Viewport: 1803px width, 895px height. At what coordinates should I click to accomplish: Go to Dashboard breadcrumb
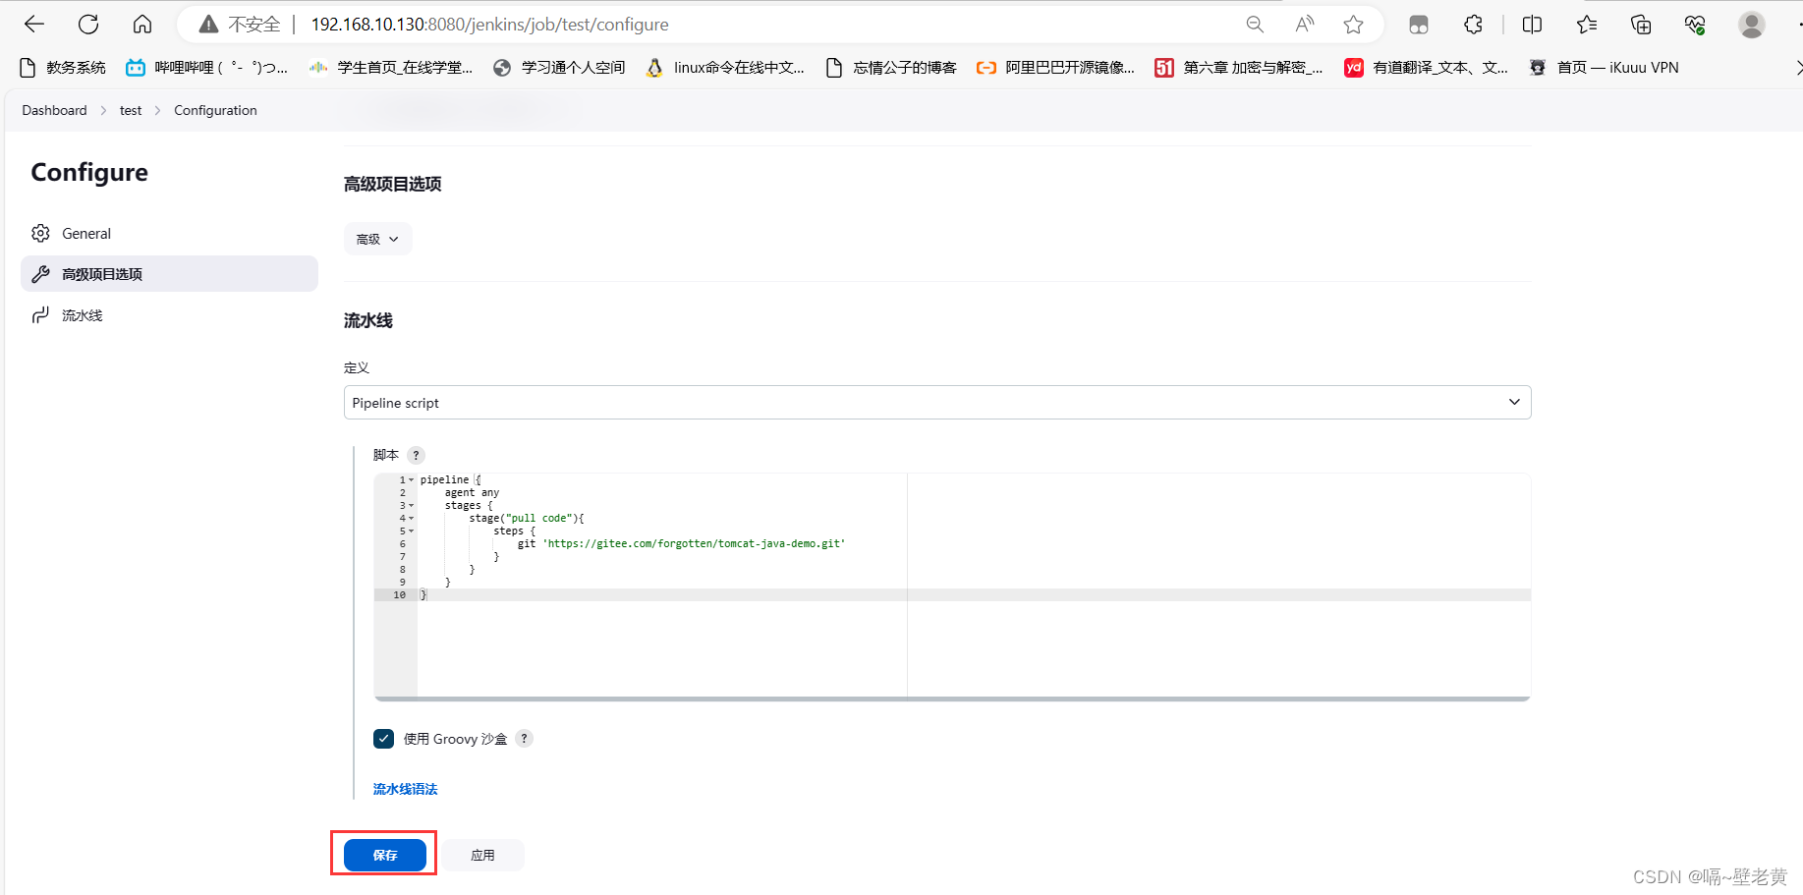click(54, 110)
